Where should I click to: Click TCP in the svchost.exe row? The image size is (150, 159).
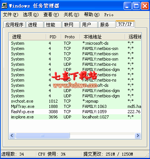tap(67, 101)
